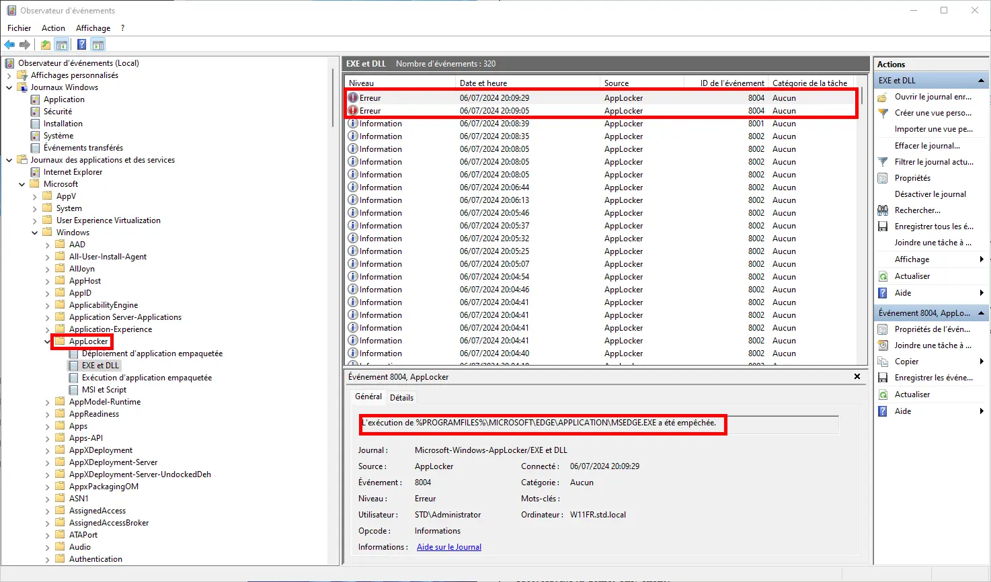The image size is (991, 582).
Task: Collapse the Journaux Windows tree node
Action: click(x=9, y=87)
